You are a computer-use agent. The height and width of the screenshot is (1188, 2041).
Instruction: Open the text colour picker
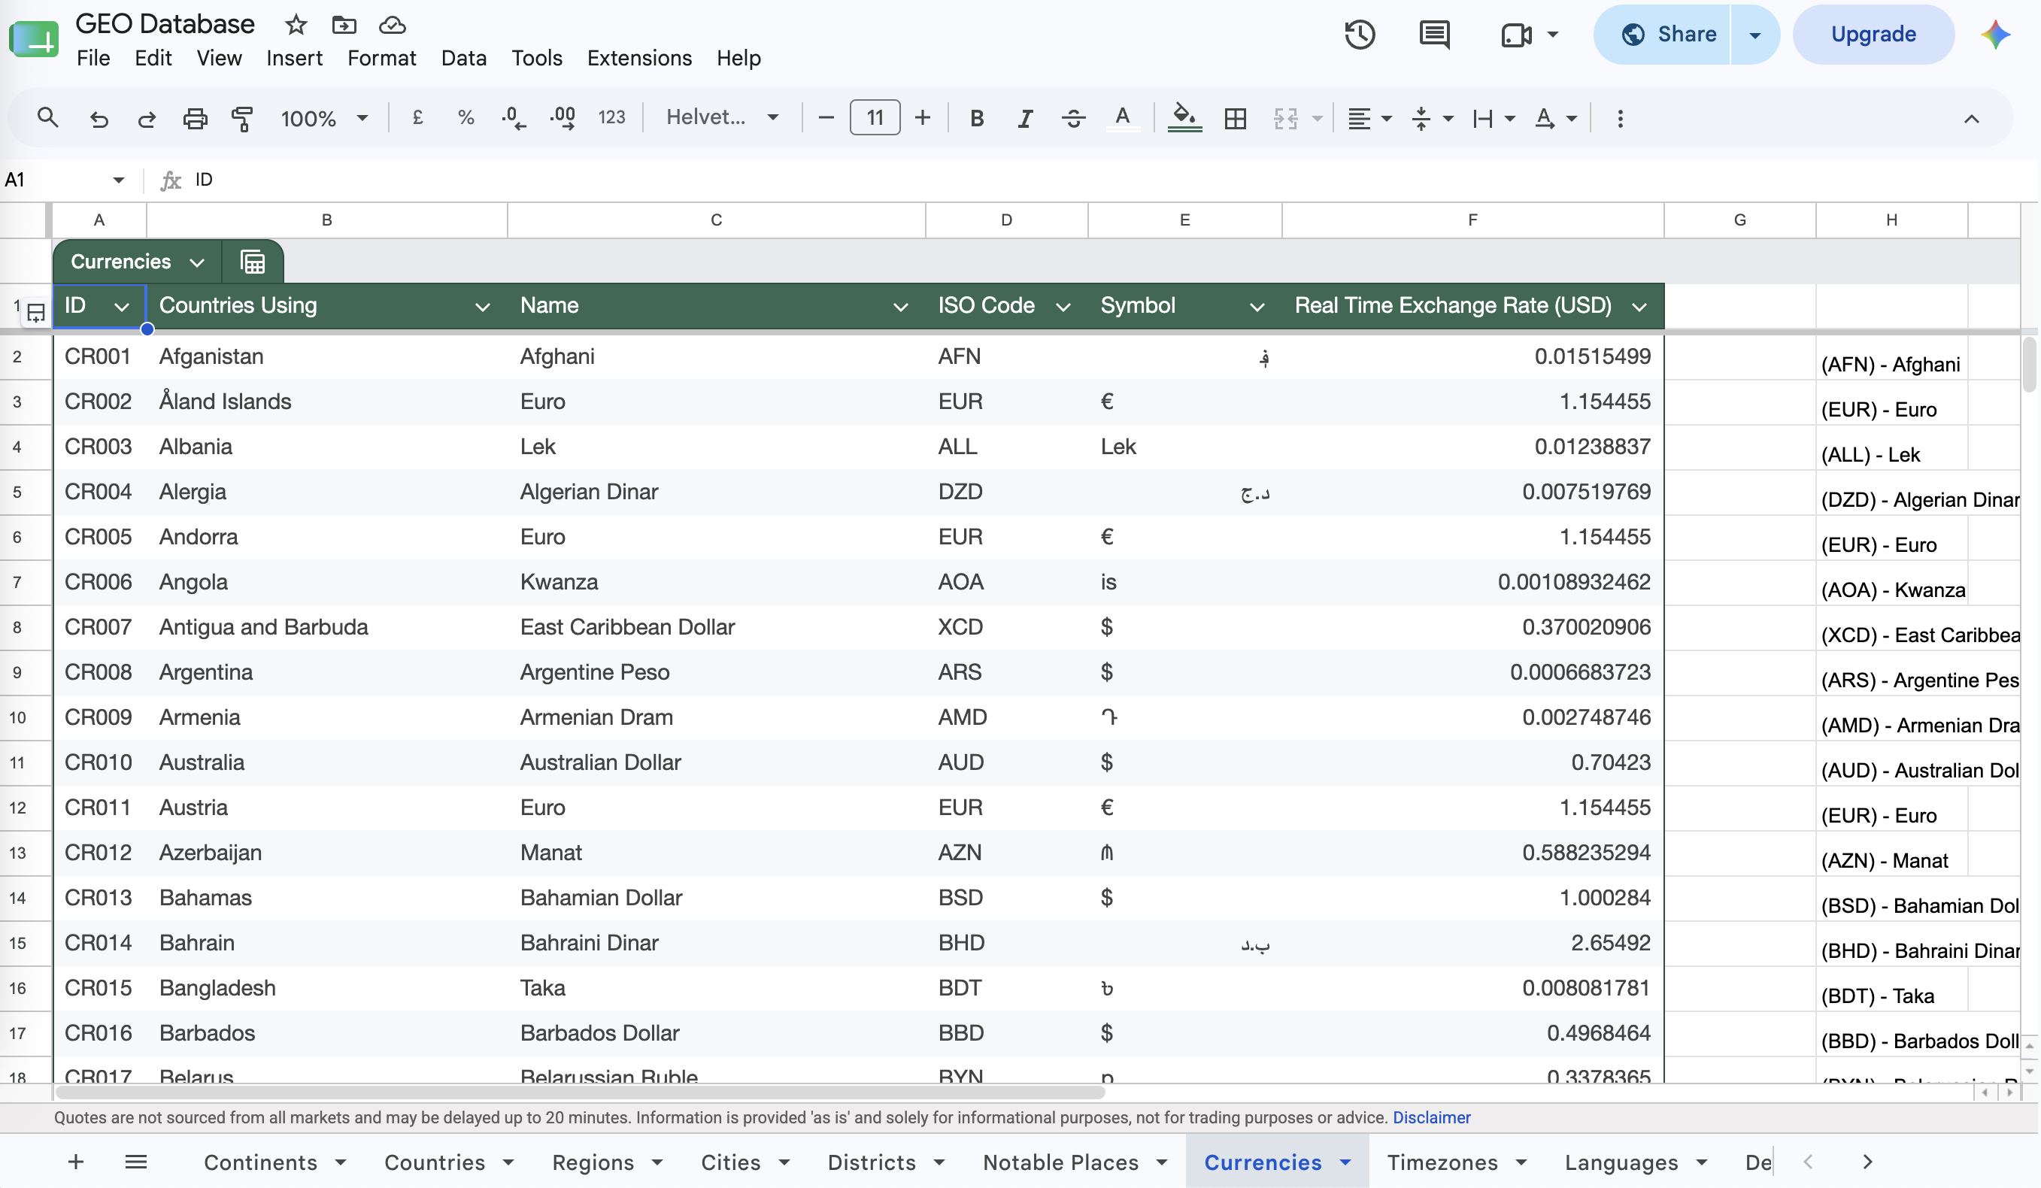[x=1122, y=119]
